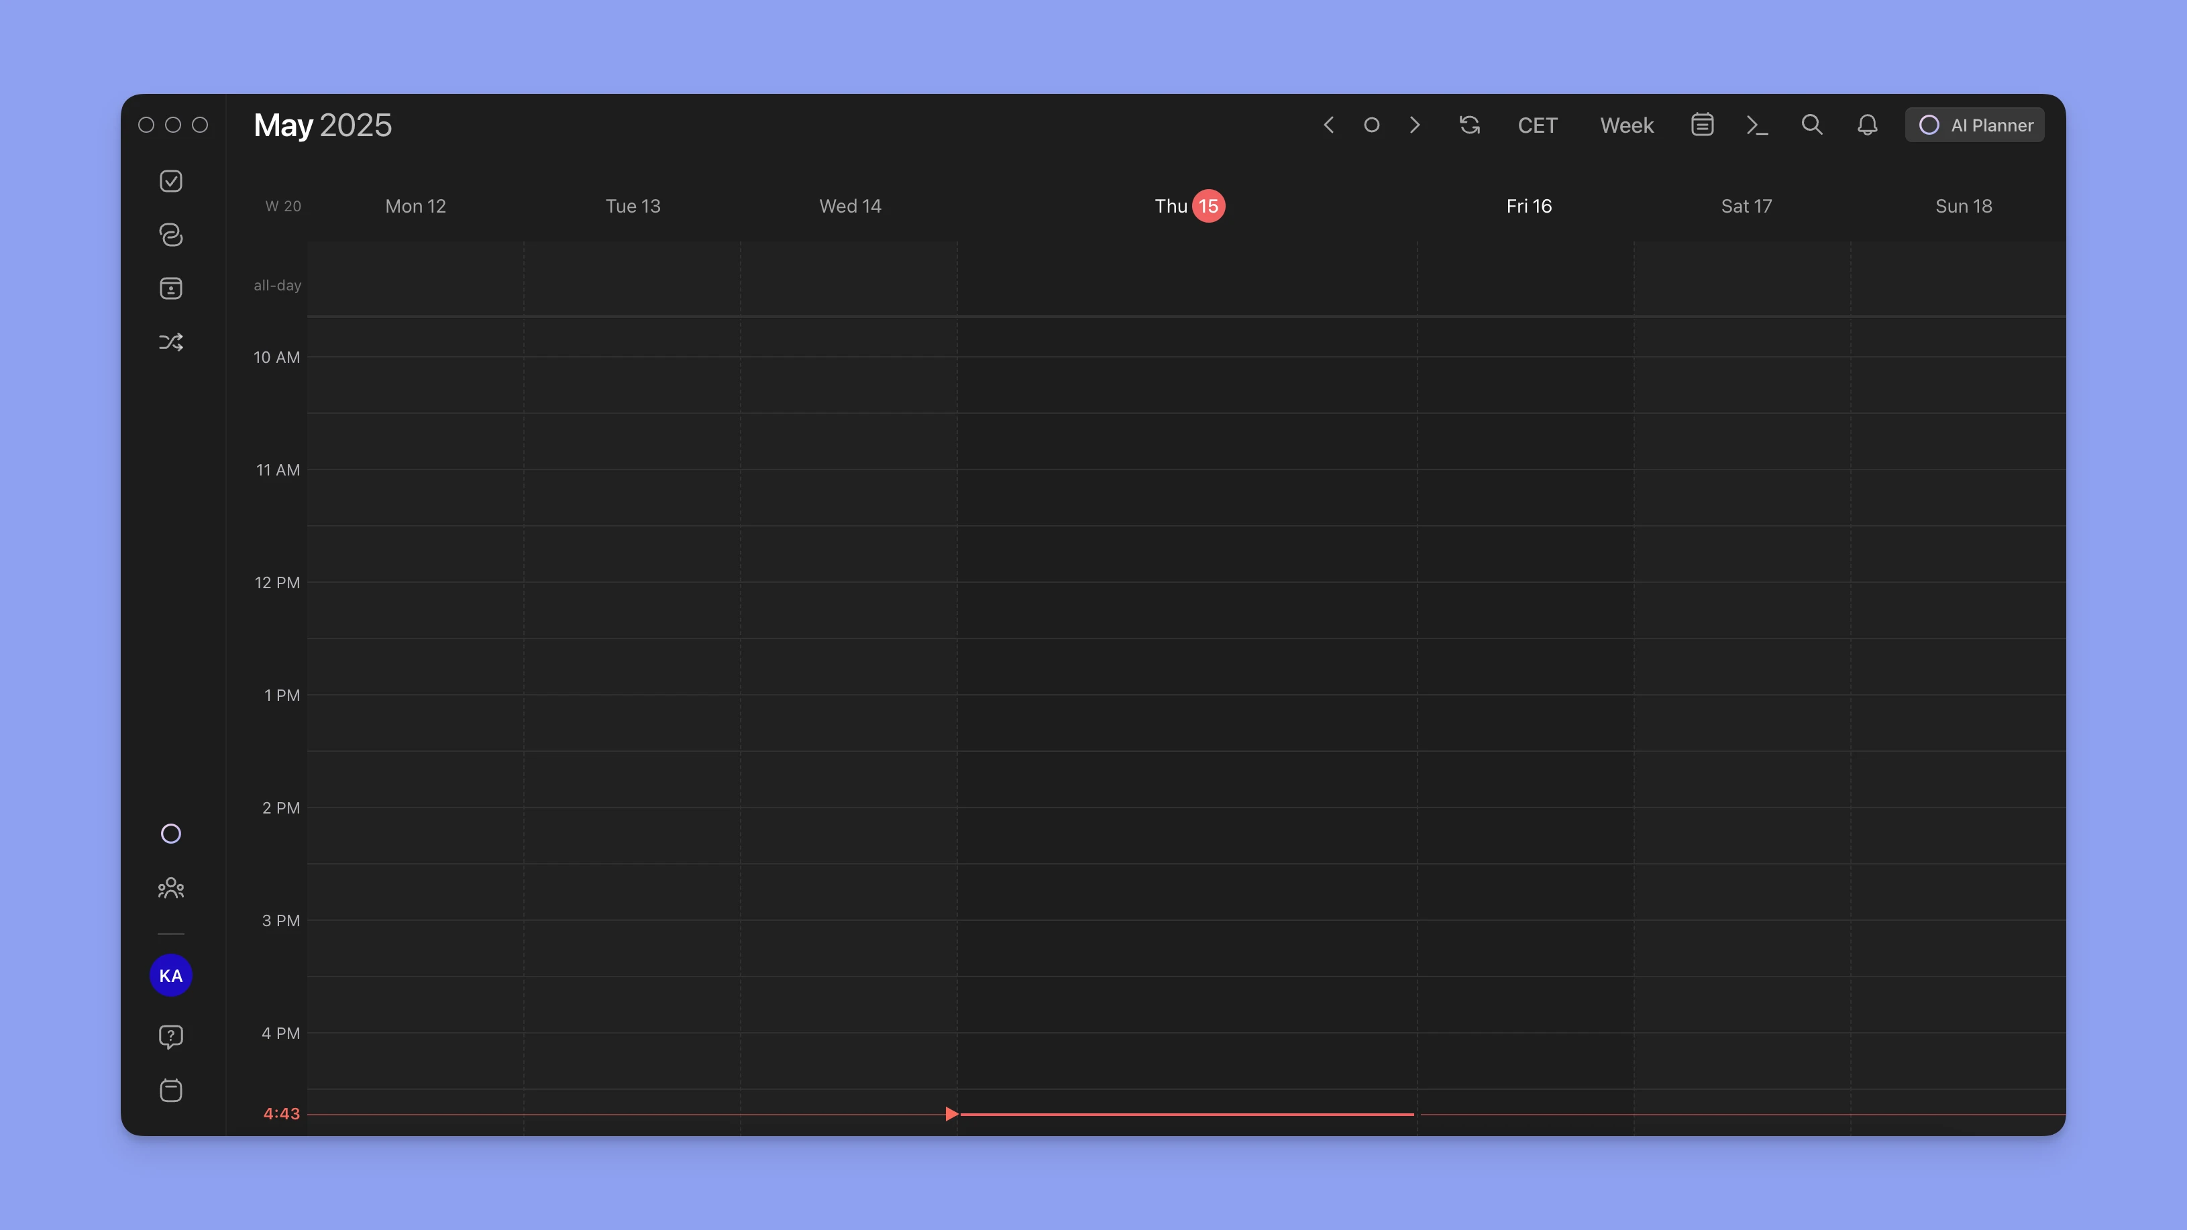Image resolution: width=2187 pixels, height=1230 pixels.
Task: Open the team members icon in sidebar
Action: point(170,888)
